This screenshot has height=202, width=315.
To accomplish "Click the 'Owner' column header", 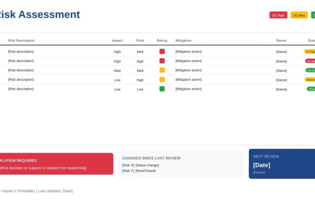I will pos(281,40).
